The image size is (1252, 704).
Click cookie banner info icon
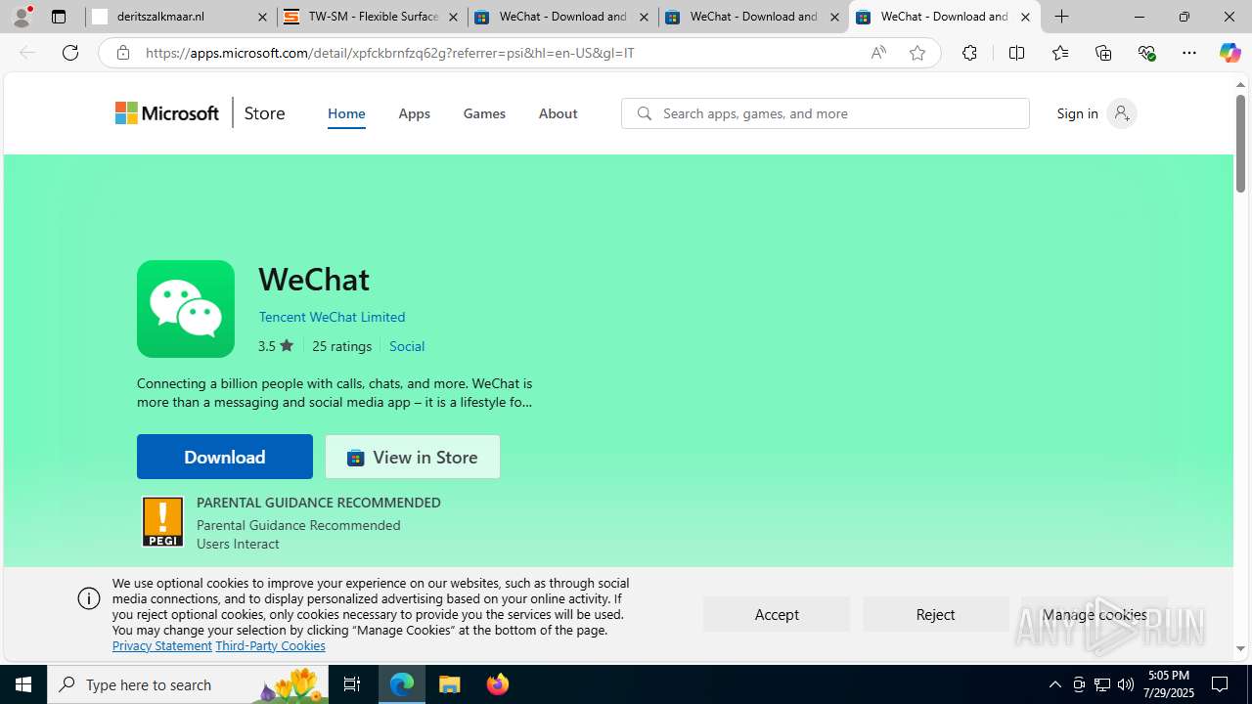click(x=89, y=598)
